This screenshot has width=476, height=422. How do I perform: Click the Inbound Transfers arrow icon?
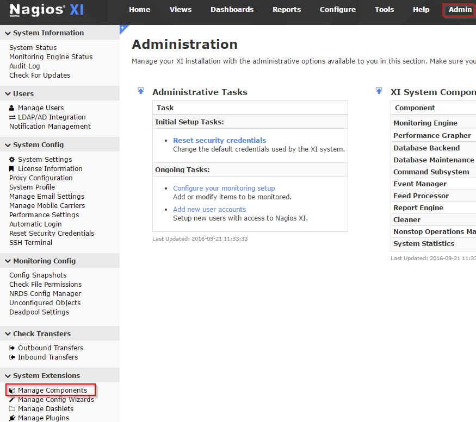[12, 357]
